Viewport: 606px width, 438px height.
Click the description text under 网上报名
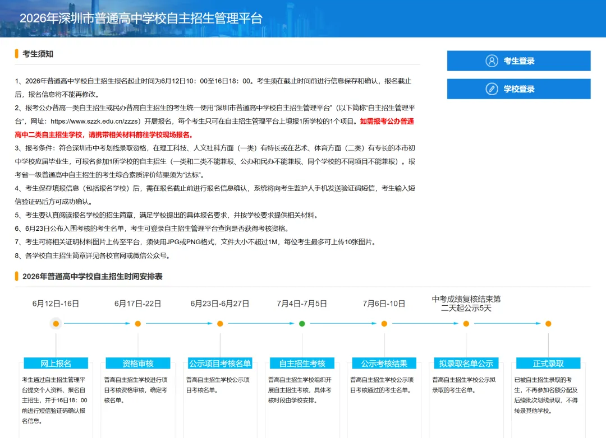pyautogui.click(x=55, y=400)
